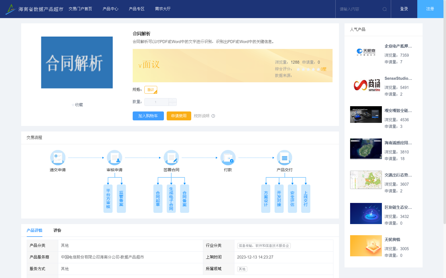Open the 区块链生态安 product thumbnail
The image size is (446, 278).
pos(366,214)
